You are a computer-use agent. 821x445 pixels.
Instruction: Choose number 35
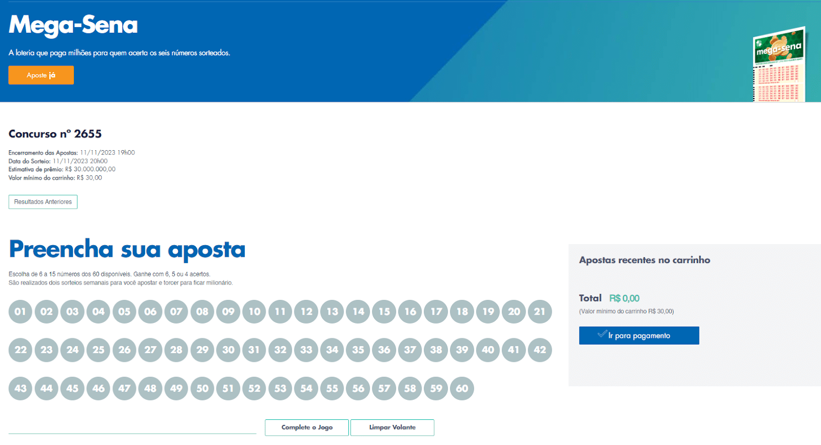[358, 350]
